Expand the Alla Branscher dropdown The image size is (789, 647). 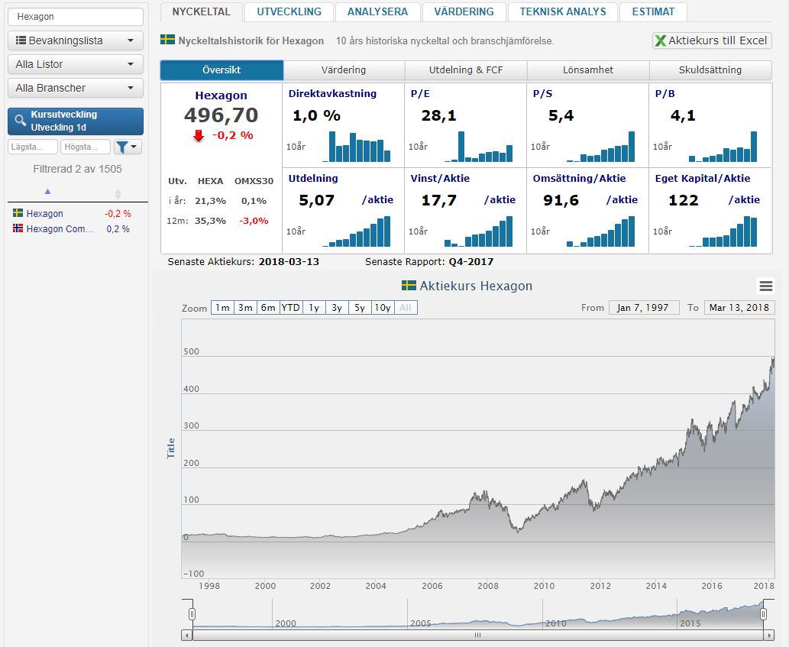[76, 88]
